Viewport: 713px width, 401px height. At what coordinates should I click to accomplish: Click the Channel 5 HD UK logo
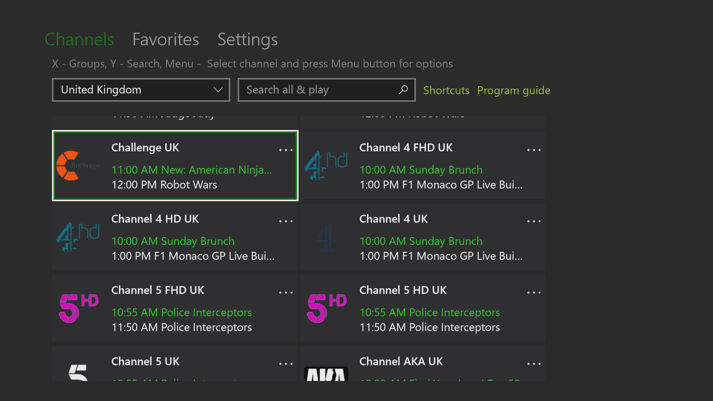(326, 308)
